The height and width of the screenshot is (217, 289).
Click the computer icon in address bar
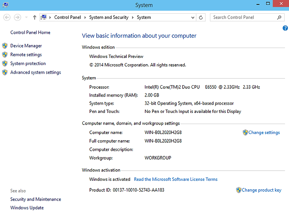click(43, 17)
